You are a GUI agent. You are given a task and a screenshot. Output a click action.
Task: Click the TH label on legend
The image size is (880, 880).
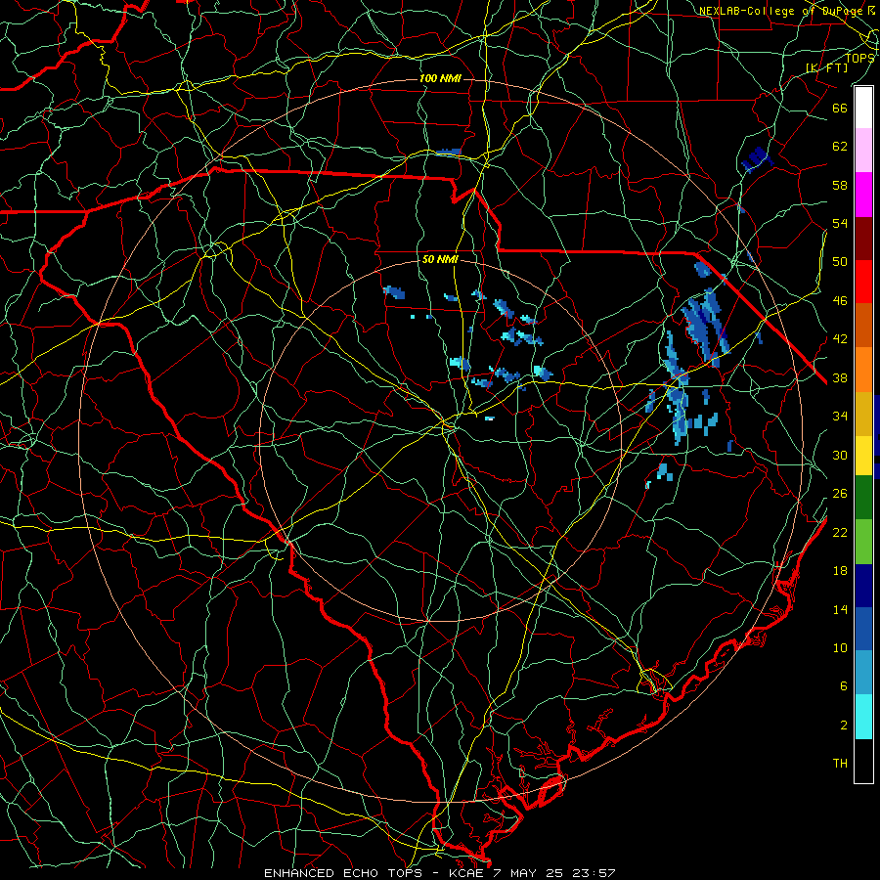pyautogui.click(x=840, y=764)
